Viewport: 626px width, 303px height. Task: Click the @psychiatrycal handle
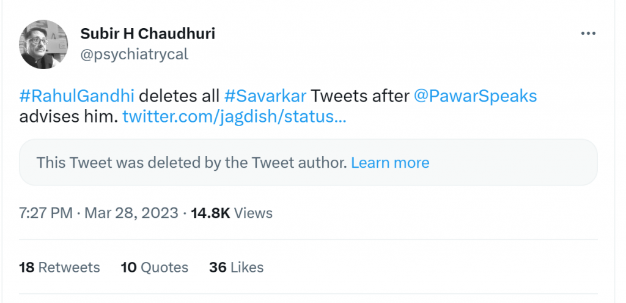134,54
